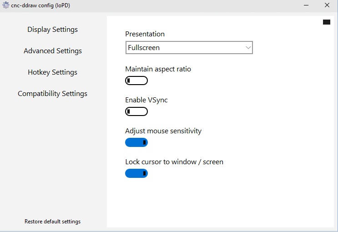
Task: Click the Enable VSync label
Action: coord(146,100)
